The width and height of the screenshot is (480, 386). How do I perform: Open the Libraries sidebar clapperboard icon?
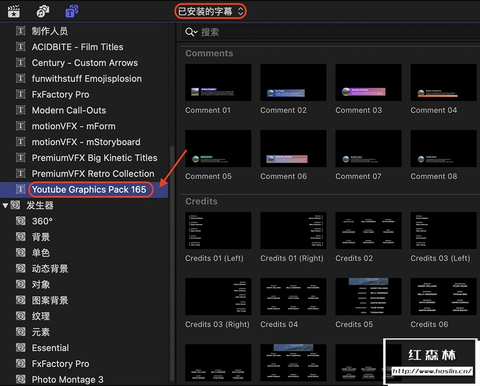[14, 11]
